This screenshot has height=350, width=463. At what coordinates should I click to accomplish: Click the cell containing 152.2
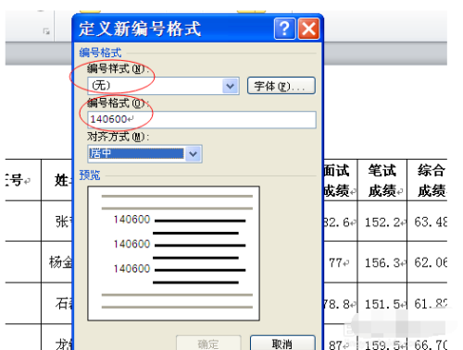click(x=382, y=222)
